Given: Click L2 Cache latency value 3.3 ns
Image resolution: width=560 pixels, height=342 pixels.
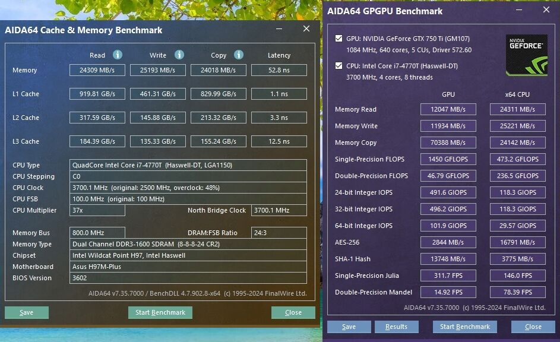Looking at the screenshot, I should [x=279, y=118].
